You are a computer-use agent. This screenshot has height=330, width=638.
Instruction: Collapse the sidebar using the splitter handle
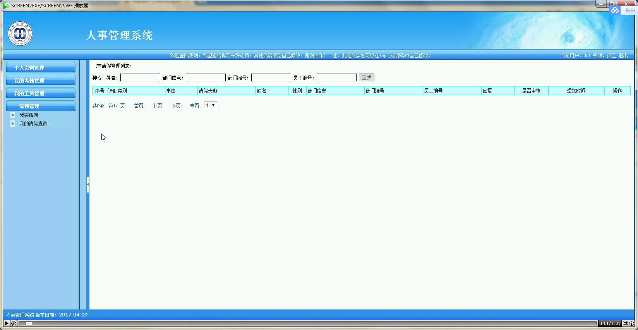click(88, 185)
